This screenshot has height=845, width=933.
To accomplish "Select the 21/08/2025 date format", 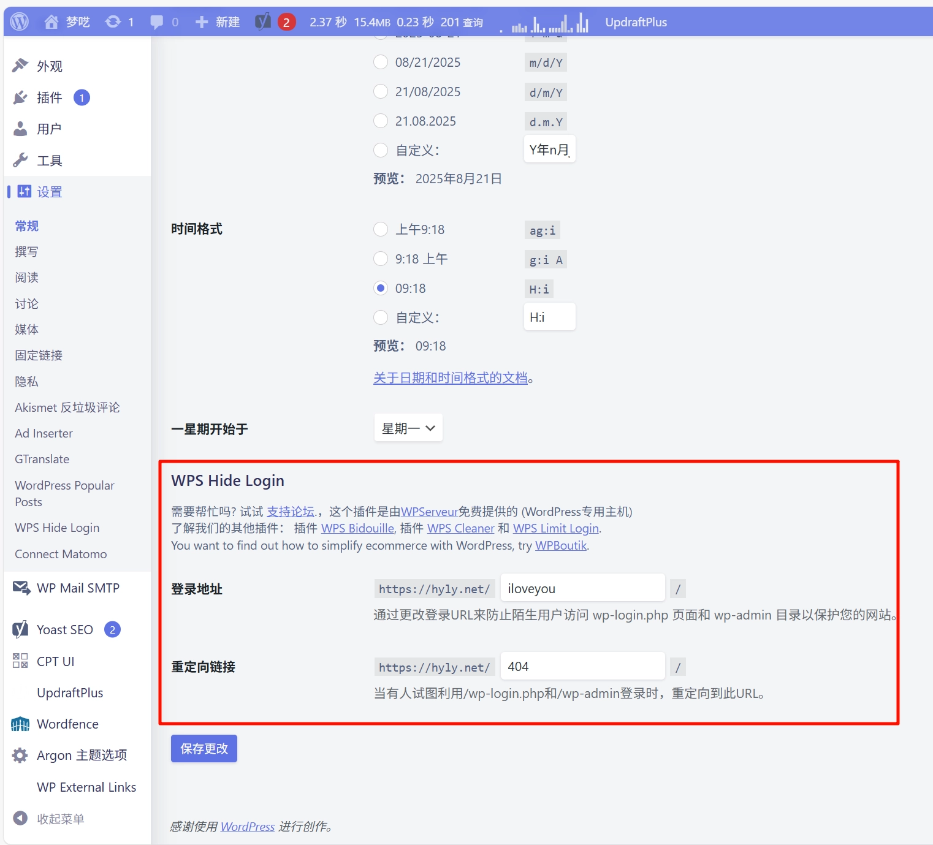I will pyautogui.click(x=381, y=91).
